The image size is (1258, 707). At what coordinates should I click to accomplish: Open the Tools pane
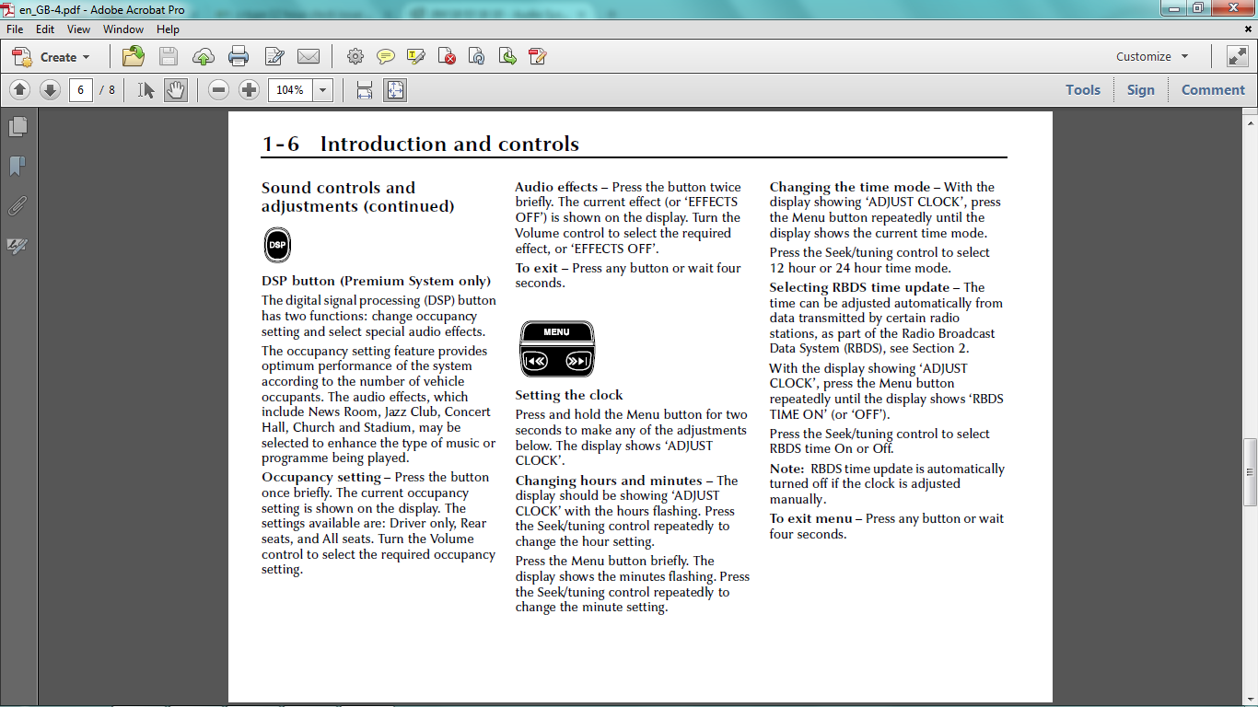pos(1083,89)
